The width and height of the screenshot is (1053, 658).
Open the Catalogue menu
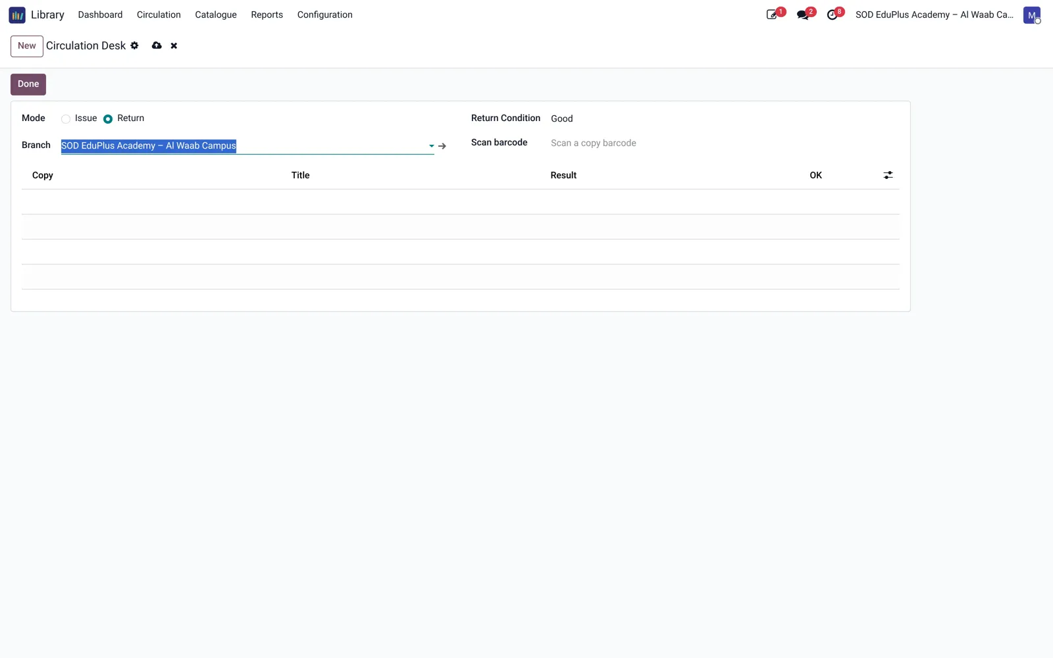[216, 14]
